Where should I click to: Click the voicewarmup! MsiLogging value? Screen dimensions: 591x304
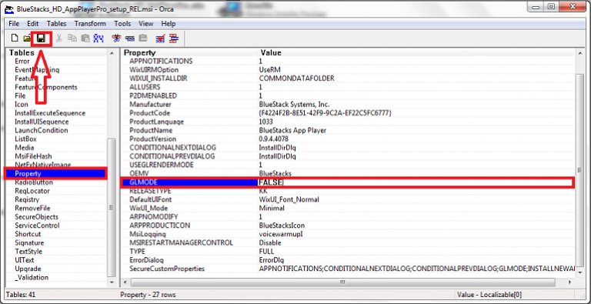[281, 234]
